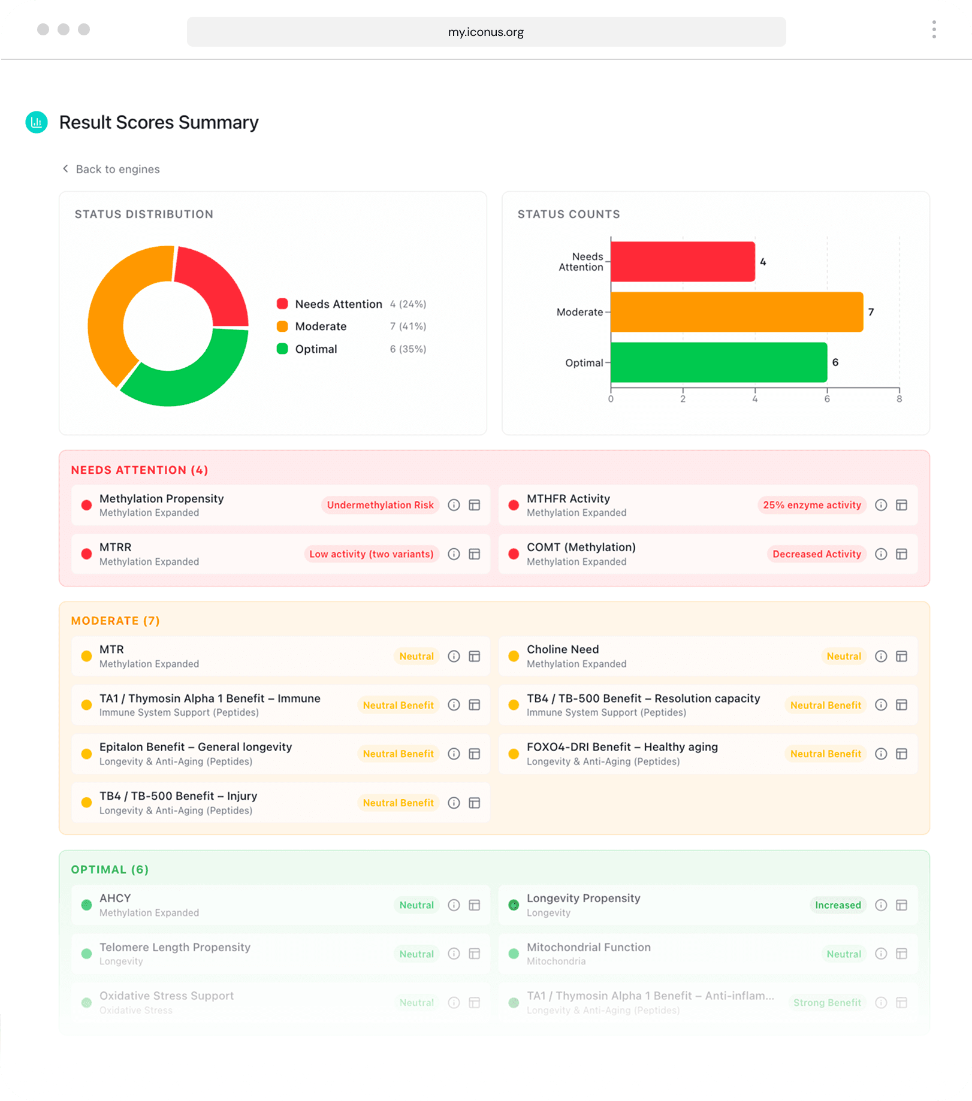Open table icon for FOXO4-DRI Benefit
This screenshot has width=972, height=1101.
pos(901,754)
